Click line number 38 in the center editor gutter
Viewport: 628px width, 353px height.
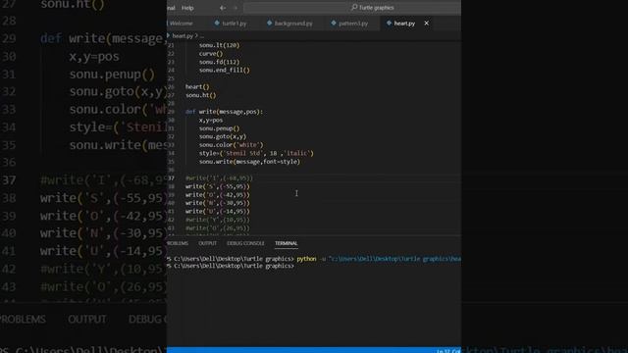[171, 186]
